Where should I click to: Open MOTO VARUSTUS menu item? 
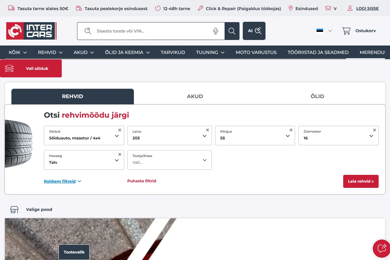click(x=256, y=52)
